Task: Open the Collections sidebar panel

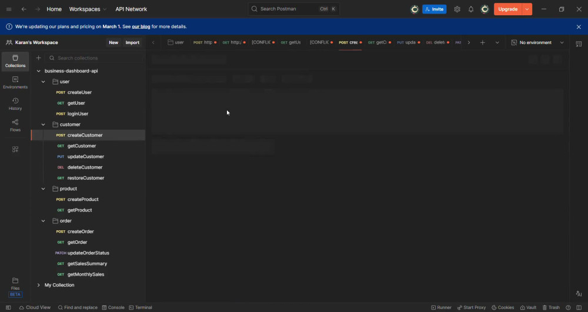Action: click(x=15, y=62)
